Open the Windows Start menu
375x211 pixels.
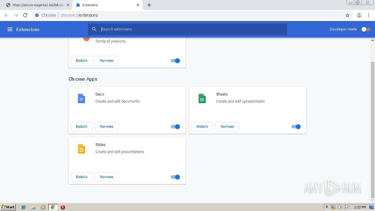tap(8, 207)
